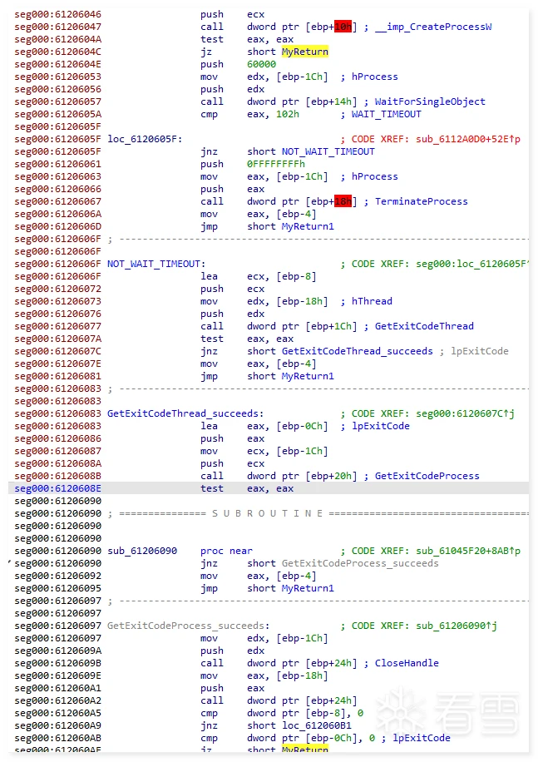Click highlighted address seg000:6120608E

[x=57, y=488]
